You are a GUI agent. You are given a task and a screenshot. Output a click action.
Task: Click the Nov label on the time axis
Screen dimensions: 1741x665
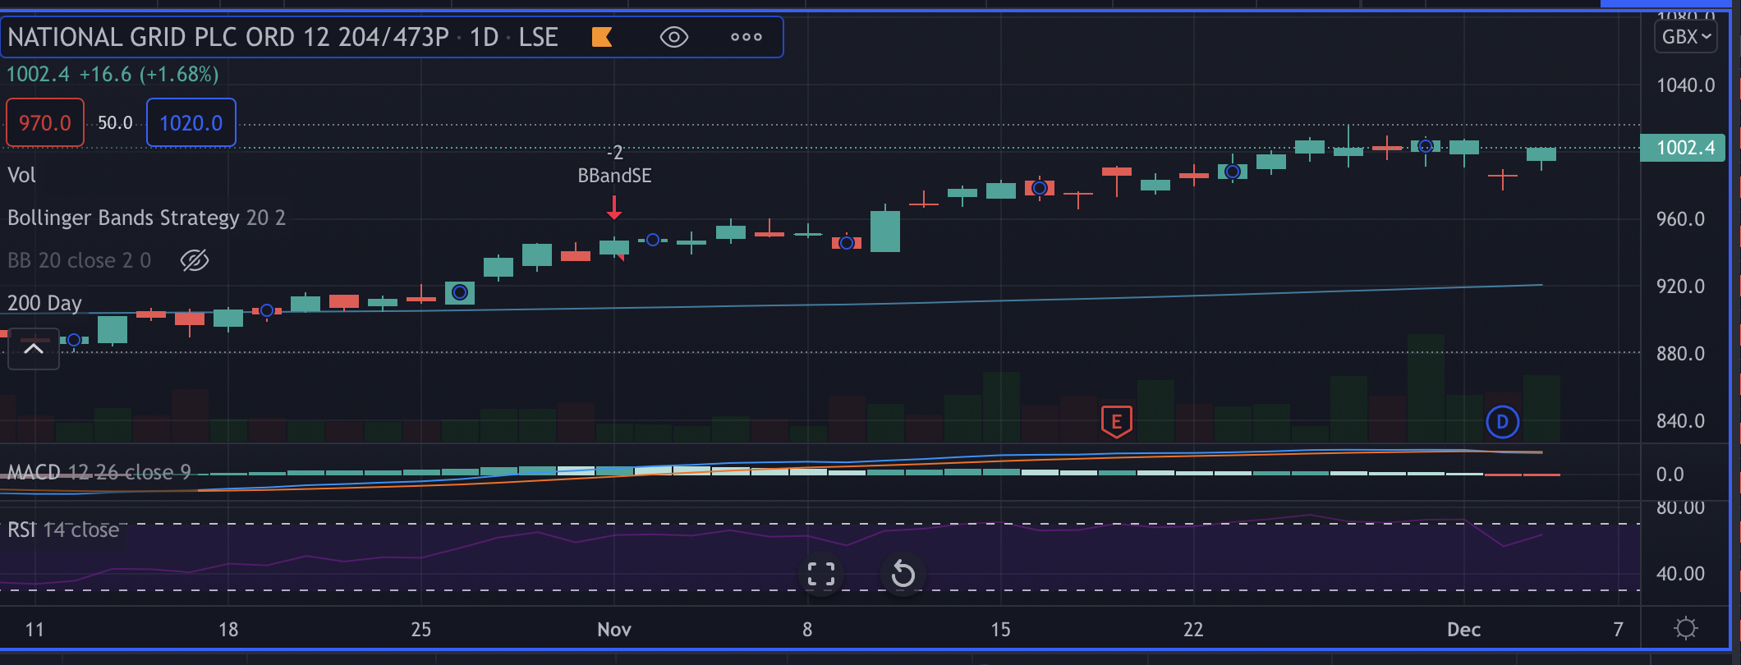pyautogui.click(x=614, y=630)
